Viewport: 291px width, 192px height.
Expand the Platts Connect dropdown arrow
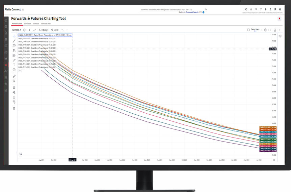(x=23, y=9)
